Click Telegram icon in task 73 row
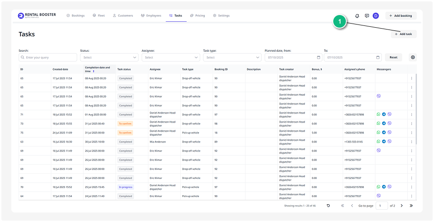The width and height of the screenshot is (434, 222). 384,123
